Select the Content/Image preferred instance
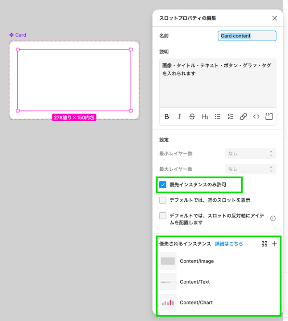 coord(218,261)
